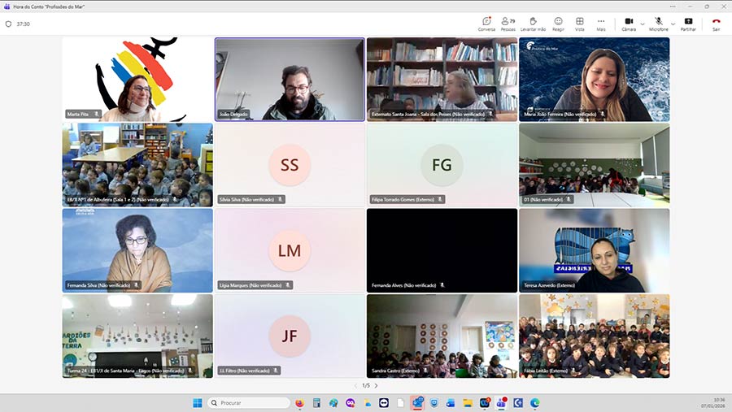Change layout using the Vista button
732x412 pixels.
(x=580, y=24)
